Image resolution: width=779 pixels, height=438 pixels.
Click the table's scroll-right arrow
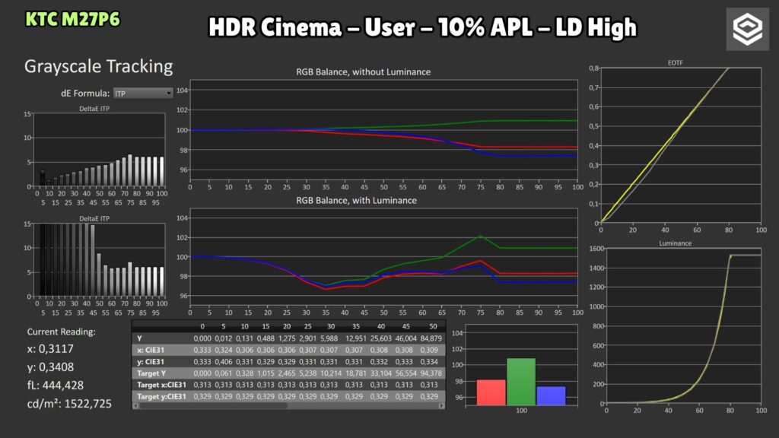[441, 406]
